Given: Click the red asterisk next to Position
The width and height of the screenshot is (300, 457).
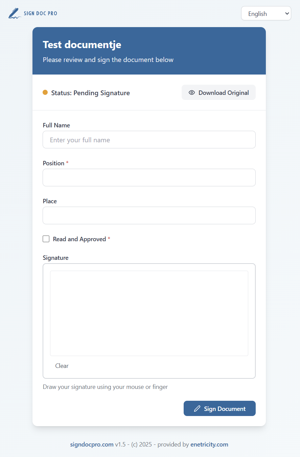Looking at the screenshot, I should pyautogui.click(x=67, y=163).
